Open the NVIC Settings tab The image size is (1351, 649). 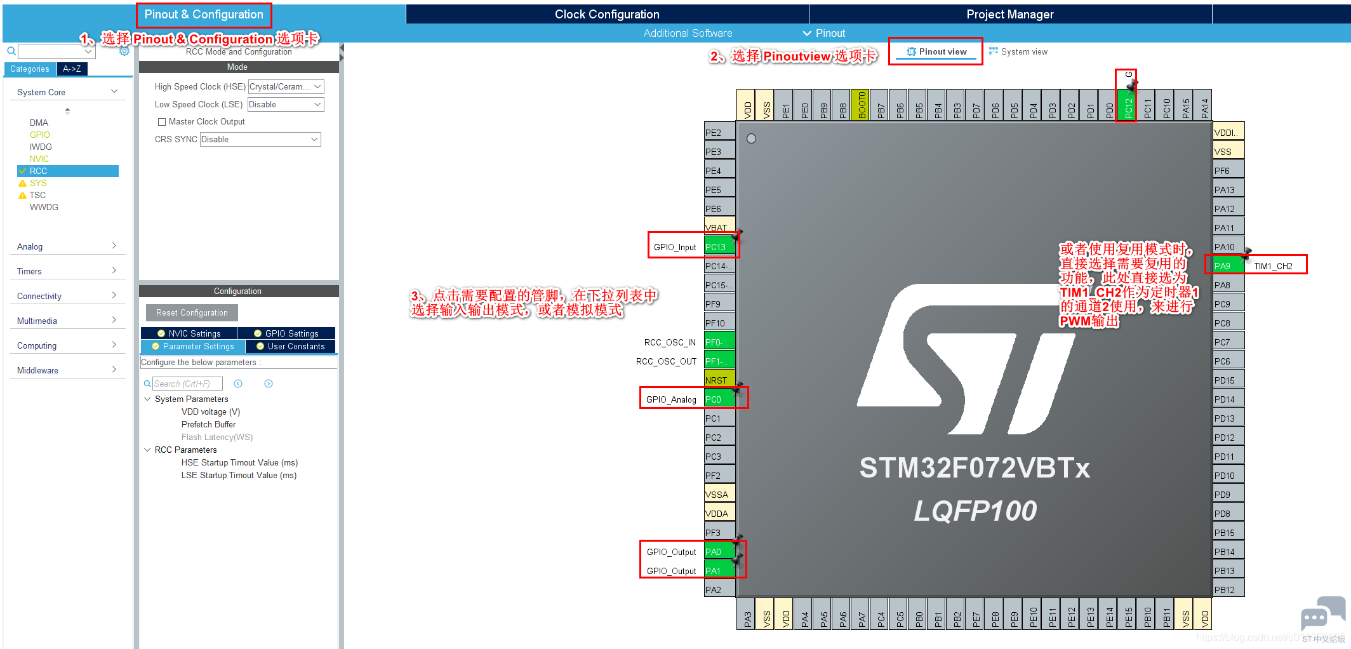click(x=189, y=333)
